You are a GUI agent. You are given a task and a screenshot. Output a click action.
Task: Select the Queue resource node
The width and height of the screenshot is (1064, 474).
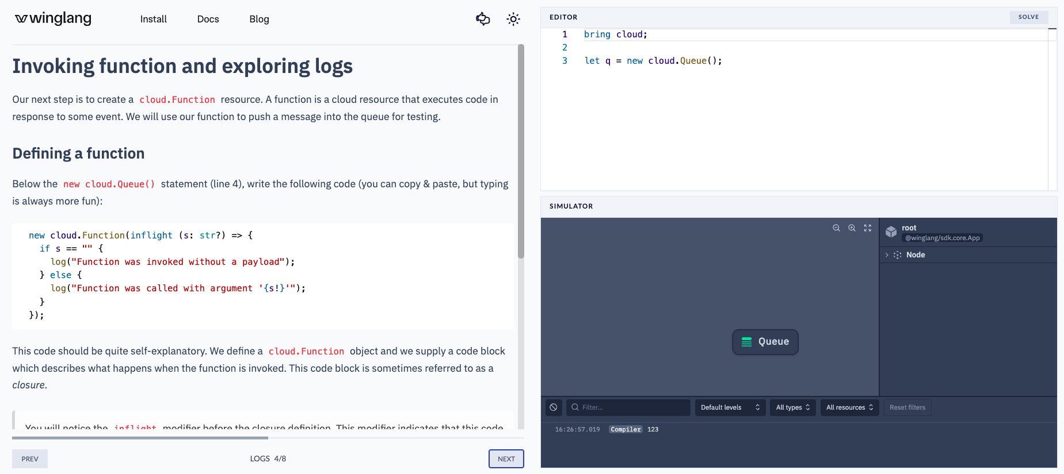[765, 342]
